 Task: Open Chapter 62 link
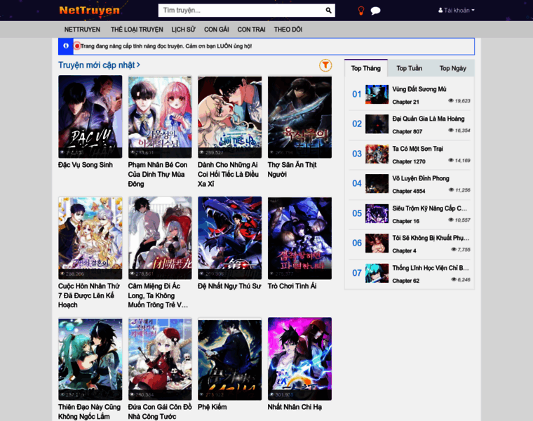[x=405, y=281]
